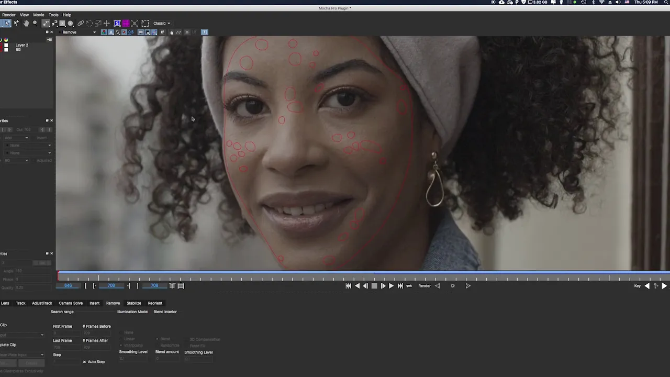The width and height of the screenshot is (670, 377).
Task: Open the Movie menu
Action: [39, 15]
